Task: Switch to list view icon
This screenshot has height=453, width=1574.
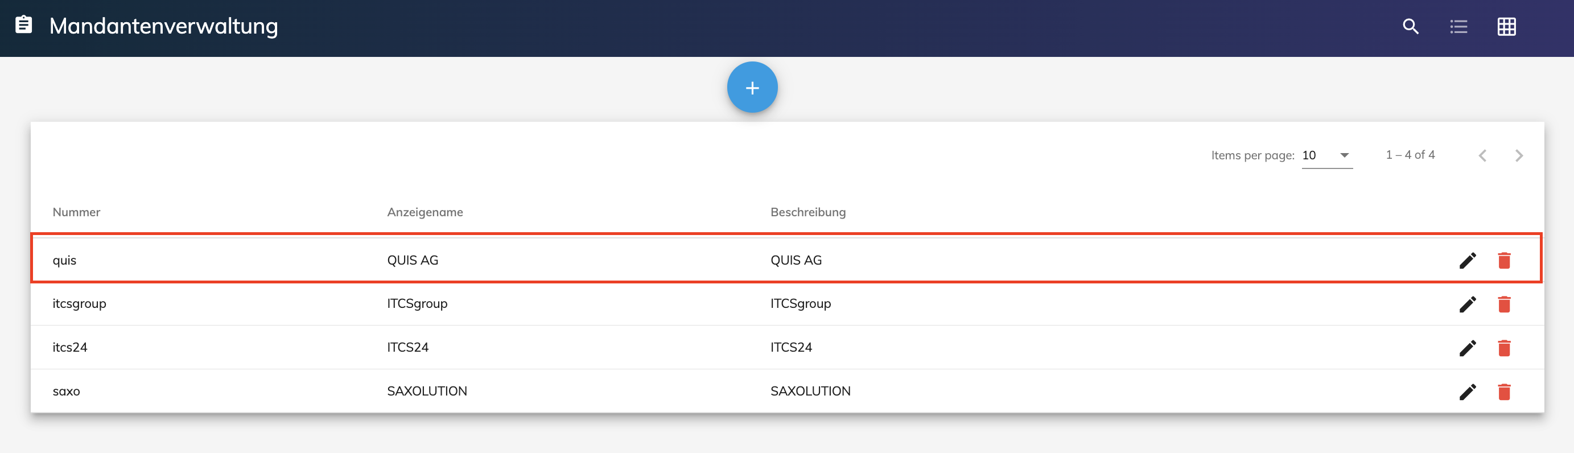Action: [1458, 26]
